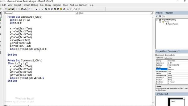Viewport: 188px width, 106px height.
Task: Open the Visual Component Manager icon
Action: [64, 9]
